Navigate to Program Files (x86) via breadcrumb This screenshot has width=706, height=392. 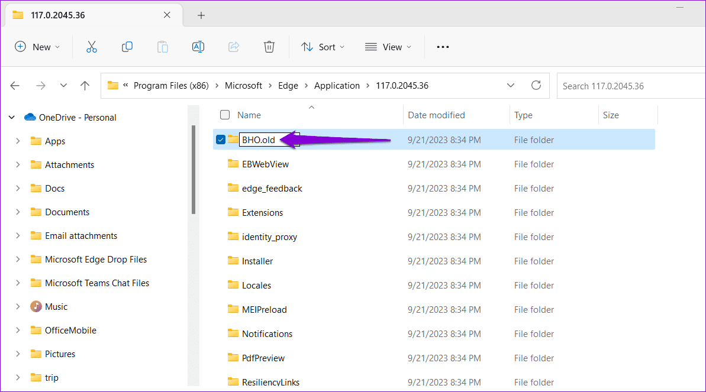tap(171, 85)
